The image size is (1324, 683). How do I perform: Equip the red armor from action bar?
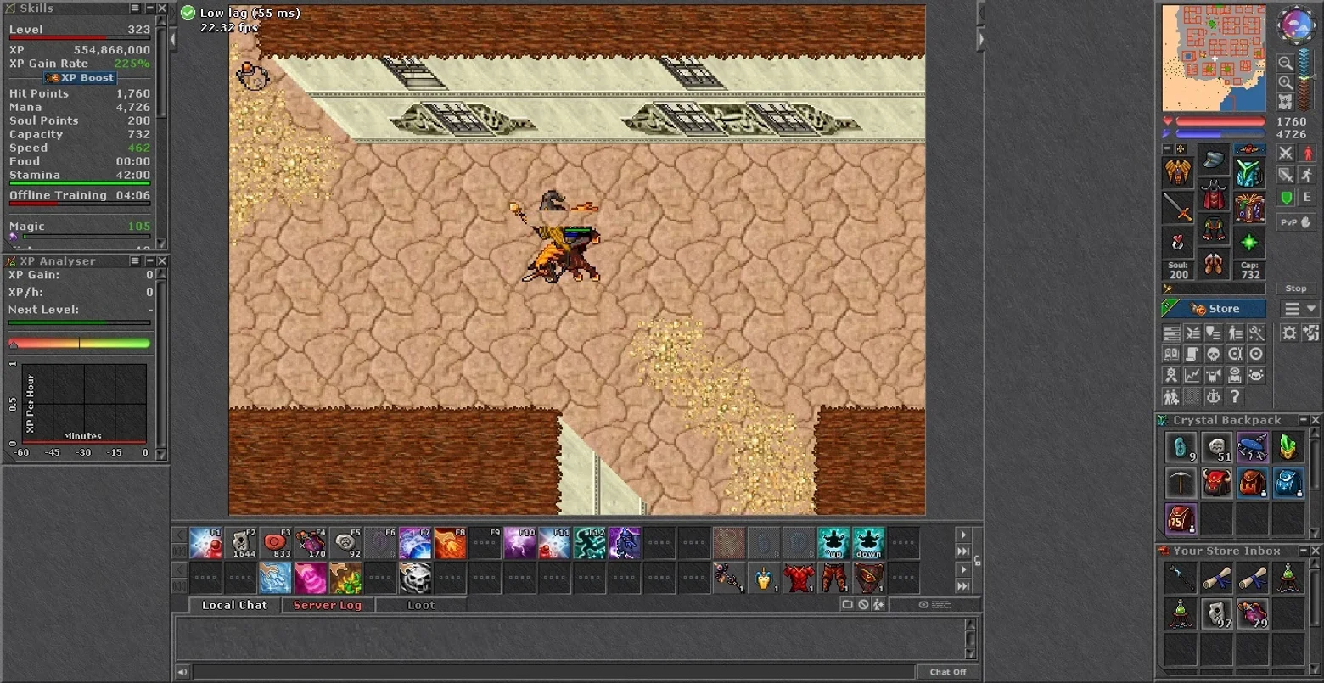[x=799, y=578]
